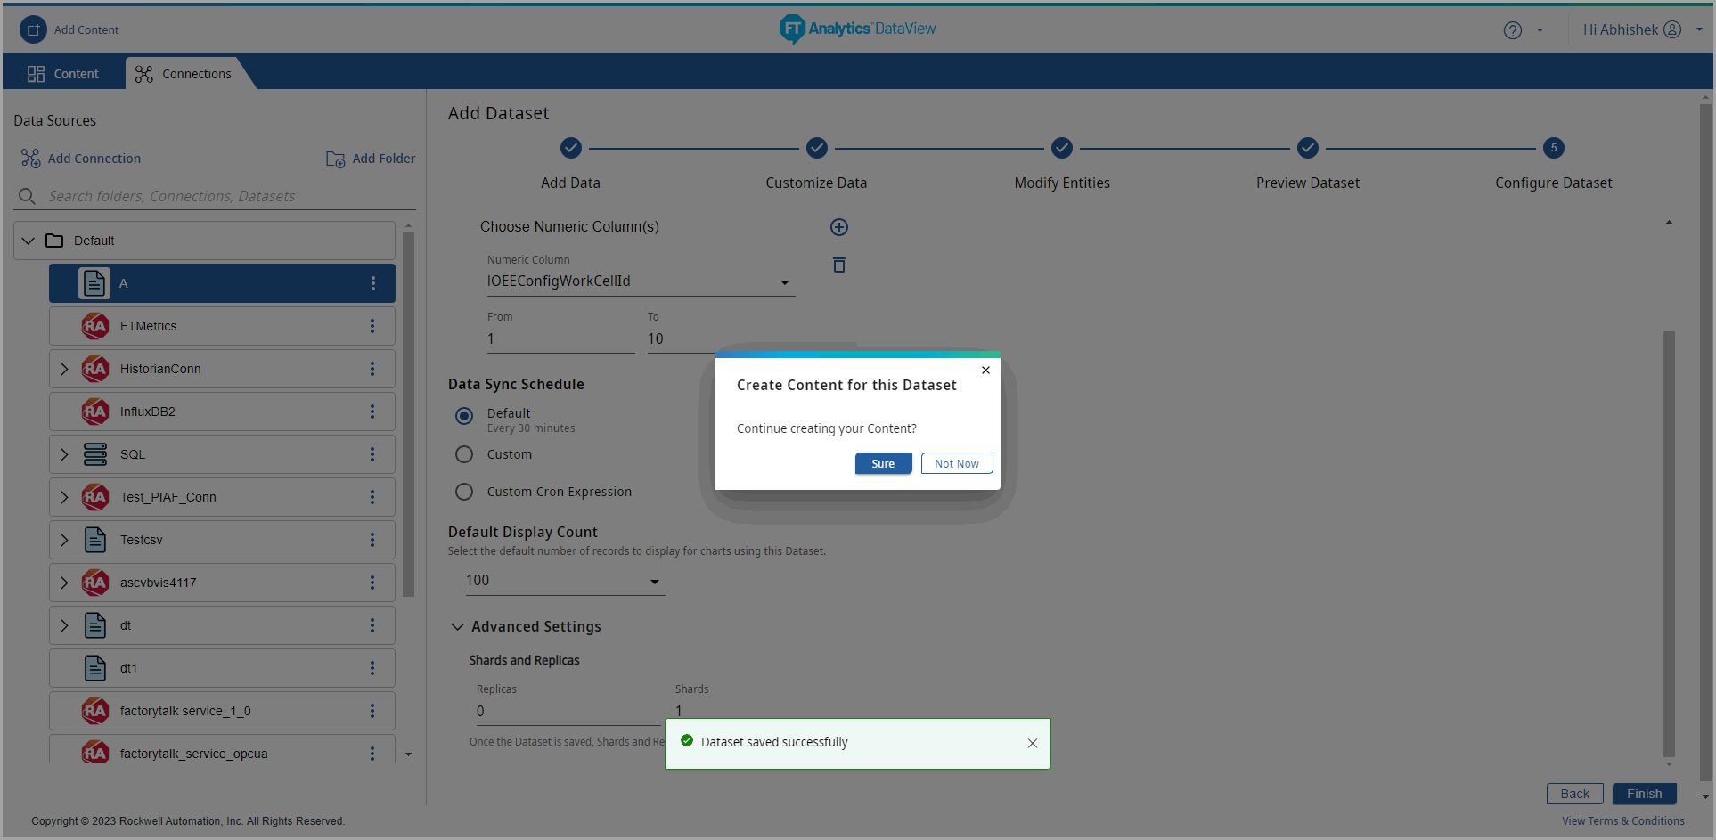Dismiss the Dataset saved successfully notification
This screenshot has width=1716, height=840.
tap(1032, 743)
